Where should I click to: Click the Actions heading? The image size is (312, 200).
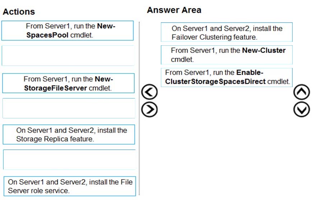(19, 12)
